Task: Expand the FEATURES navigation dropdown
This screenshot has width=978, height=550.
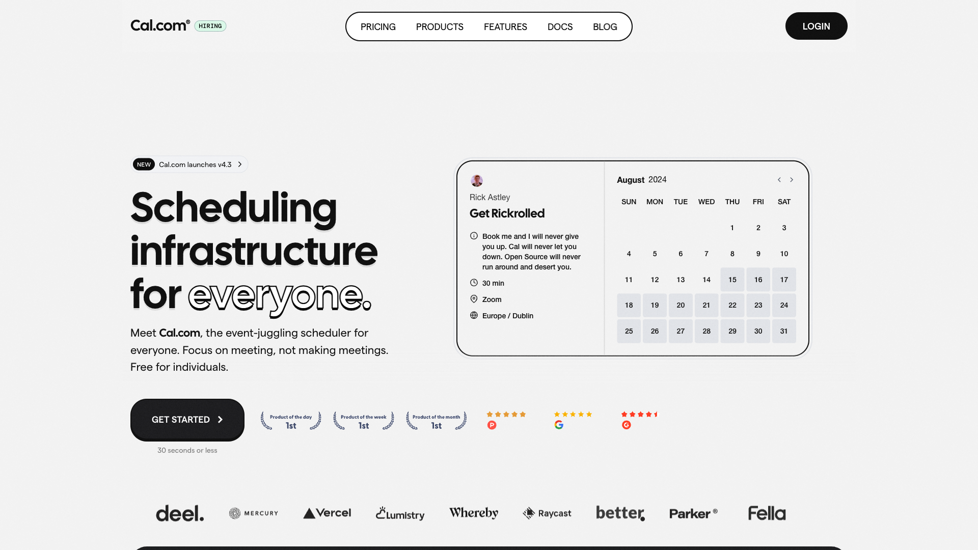Action: pyautogui.click(x=505, y=26)
